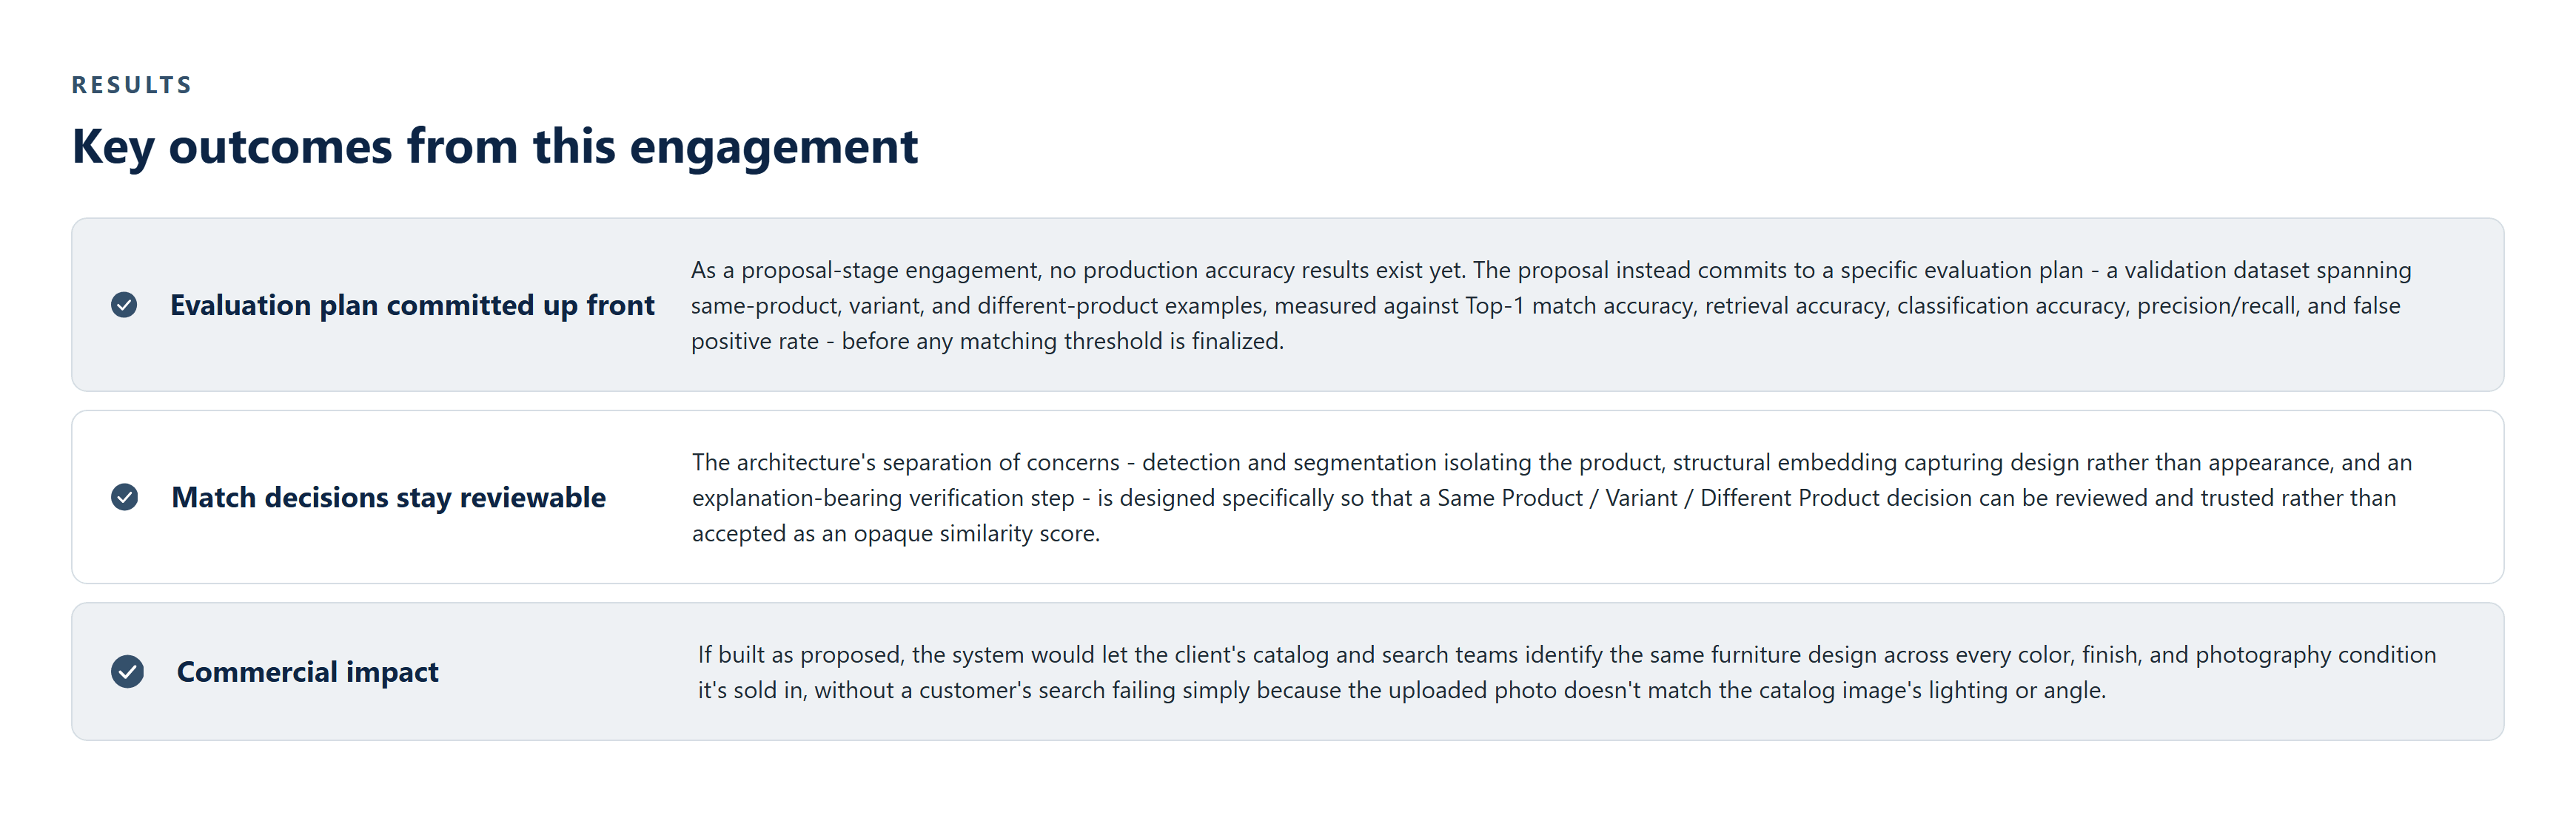The height and width of the screenshot is (815, 2576).
Task: Click the words opaque similarity score
Action: point(976,535)
